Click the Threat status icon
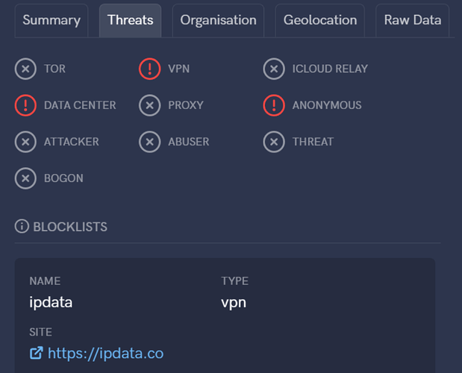 tap(274, 142)
